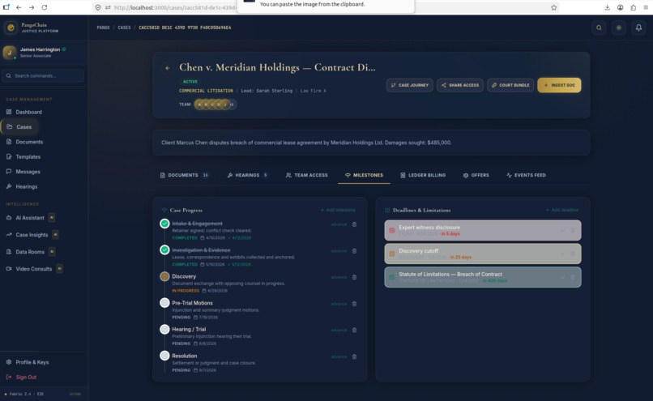Click the Hearing / Trial pending circle
Viewport: 653px width, 401px height.
pyautogui.click(x=165, y=330)
